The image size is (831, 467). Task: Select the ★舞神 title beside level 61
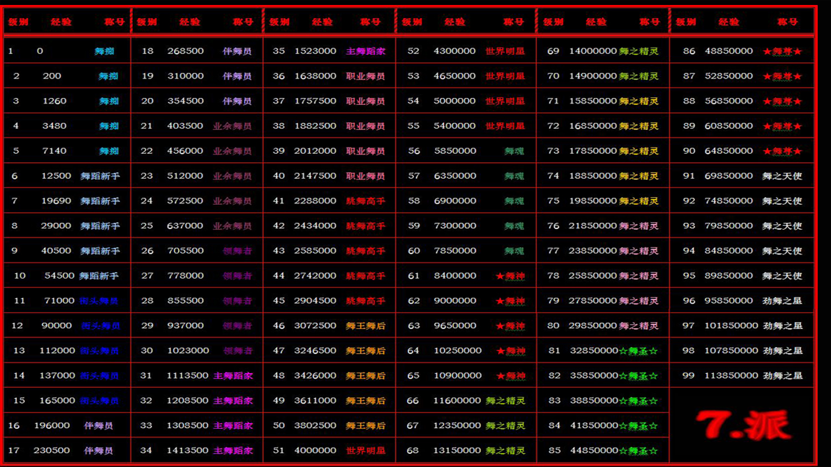[x=510, y=276]
